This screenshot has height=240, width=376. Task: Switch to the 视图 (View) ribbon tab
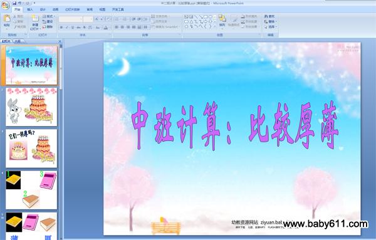coord(102,9)
